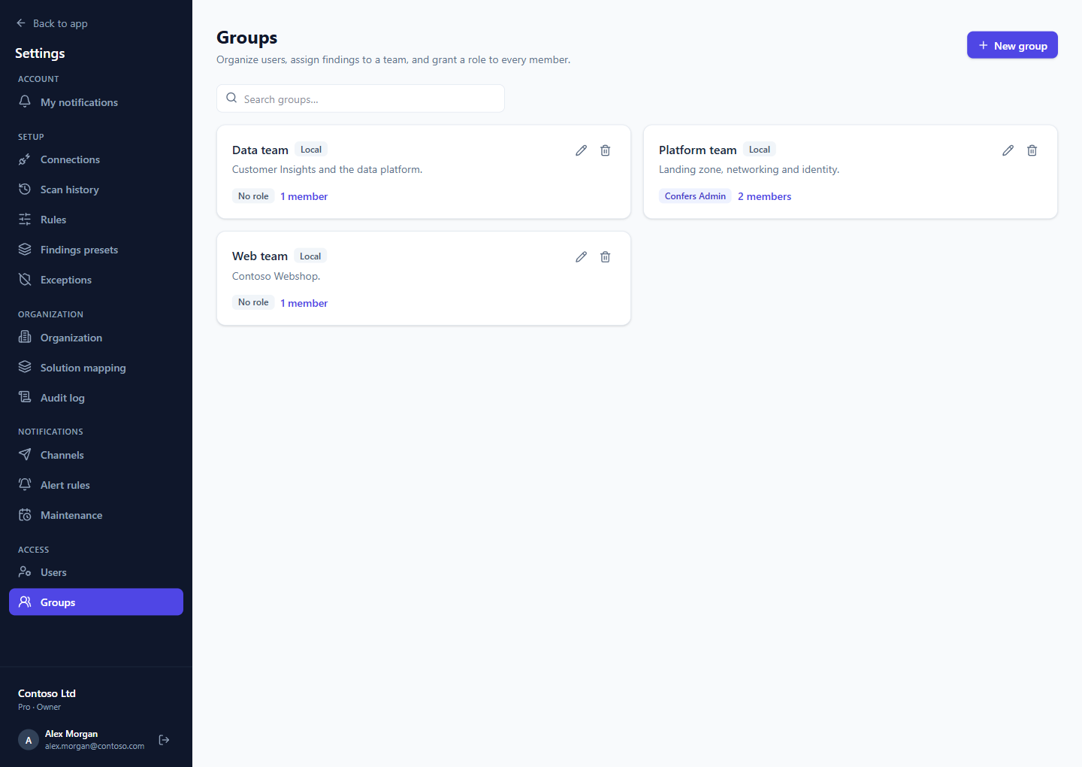Click the Data team title
Viewport: 1082px width, 767px height.
(260, 150)
